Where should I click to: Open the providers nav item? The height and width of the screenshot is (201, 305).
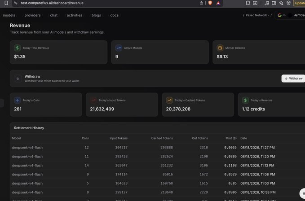[32, 15]
